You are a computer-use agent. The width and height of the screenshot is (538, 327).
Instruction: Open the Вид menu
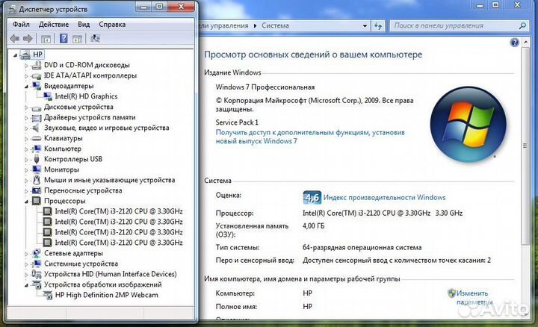coord(84,25)
